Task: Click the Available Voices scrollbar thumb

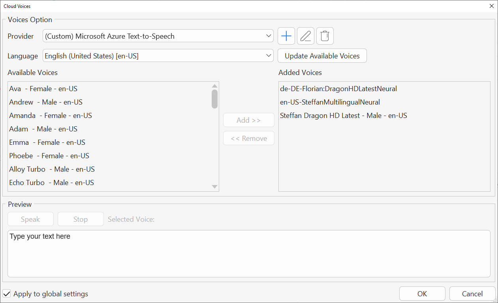Action: pos(214,99)
